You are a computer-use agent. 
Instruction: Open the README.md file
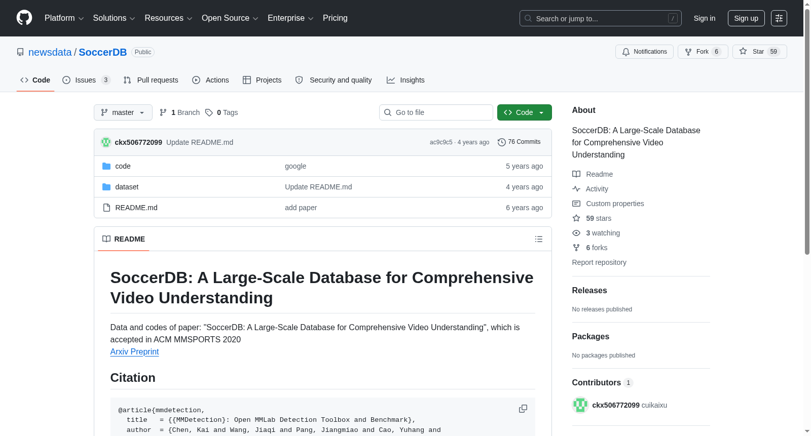pos(136,208)
